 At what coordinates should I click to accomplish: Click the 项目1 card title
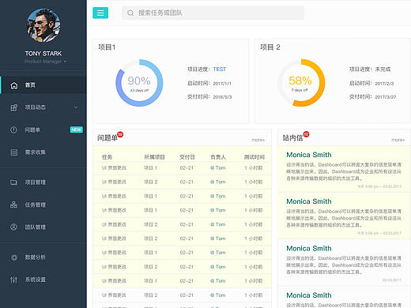107,47
